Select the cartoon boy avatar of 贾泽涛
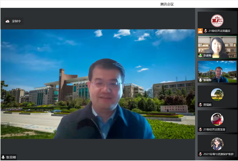This screenshot has width=238, height=161. (217, 119)
